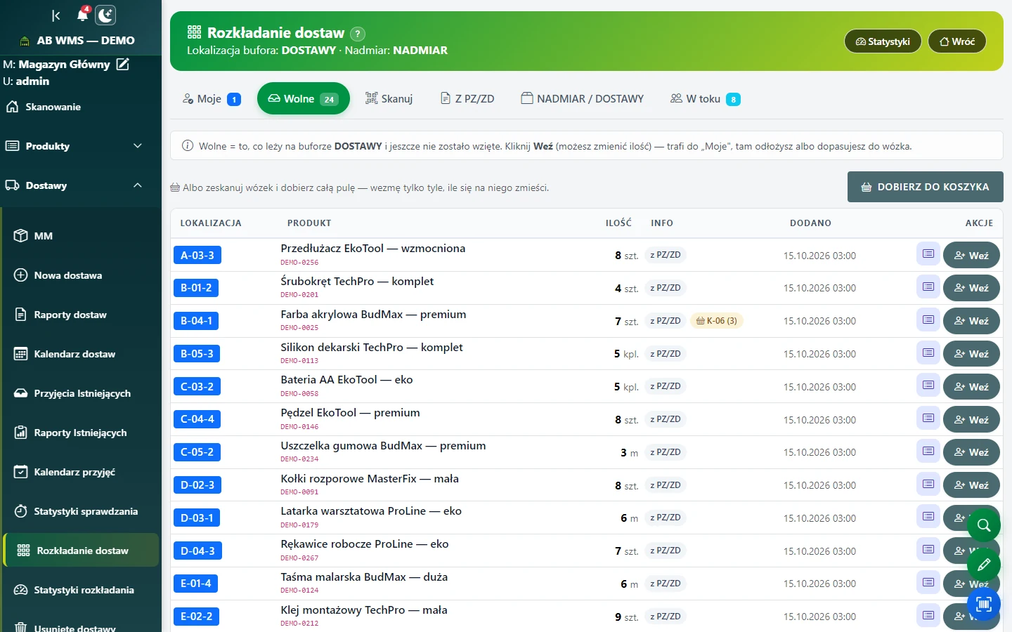
Task: Edit Magazyn Główny with the pencil icon
Action: pos(123,64)
